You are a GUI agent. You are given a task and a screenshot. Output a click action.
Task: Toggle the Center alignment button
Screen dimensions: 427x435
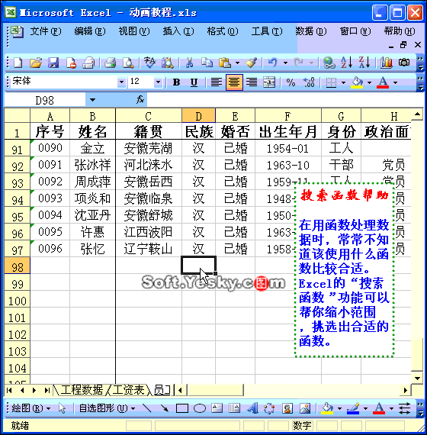coord(234,82)
